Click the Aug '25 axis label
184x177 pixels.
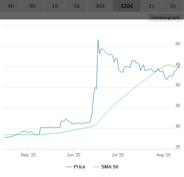[163, 155]
